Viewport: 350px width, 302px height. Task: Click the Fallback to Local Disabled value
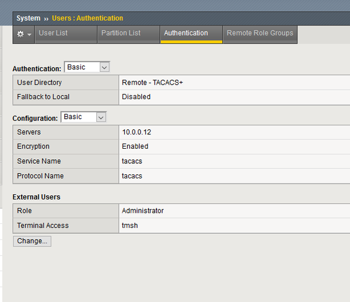[x=136, y=97]
